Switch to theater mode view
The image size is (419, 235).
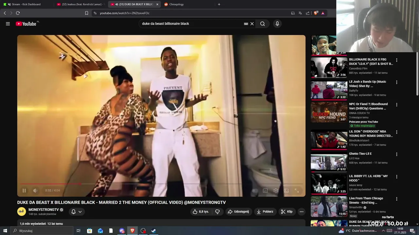coord(286,191)
